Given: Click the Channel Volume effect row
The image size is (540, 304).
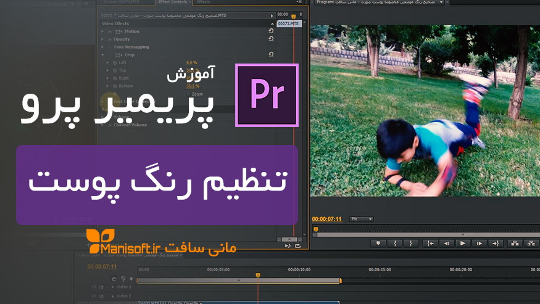Looking at the screenshot, I should (130, 125).
